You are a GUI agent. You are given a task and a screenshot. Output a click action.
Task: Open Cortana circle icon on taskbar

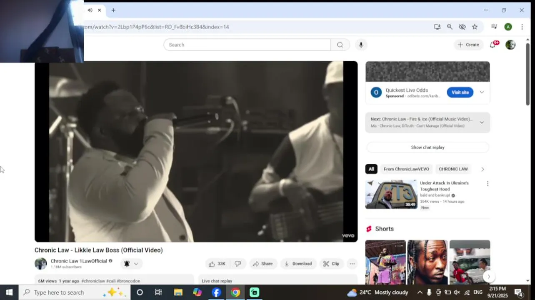click(x=140, y=292)
